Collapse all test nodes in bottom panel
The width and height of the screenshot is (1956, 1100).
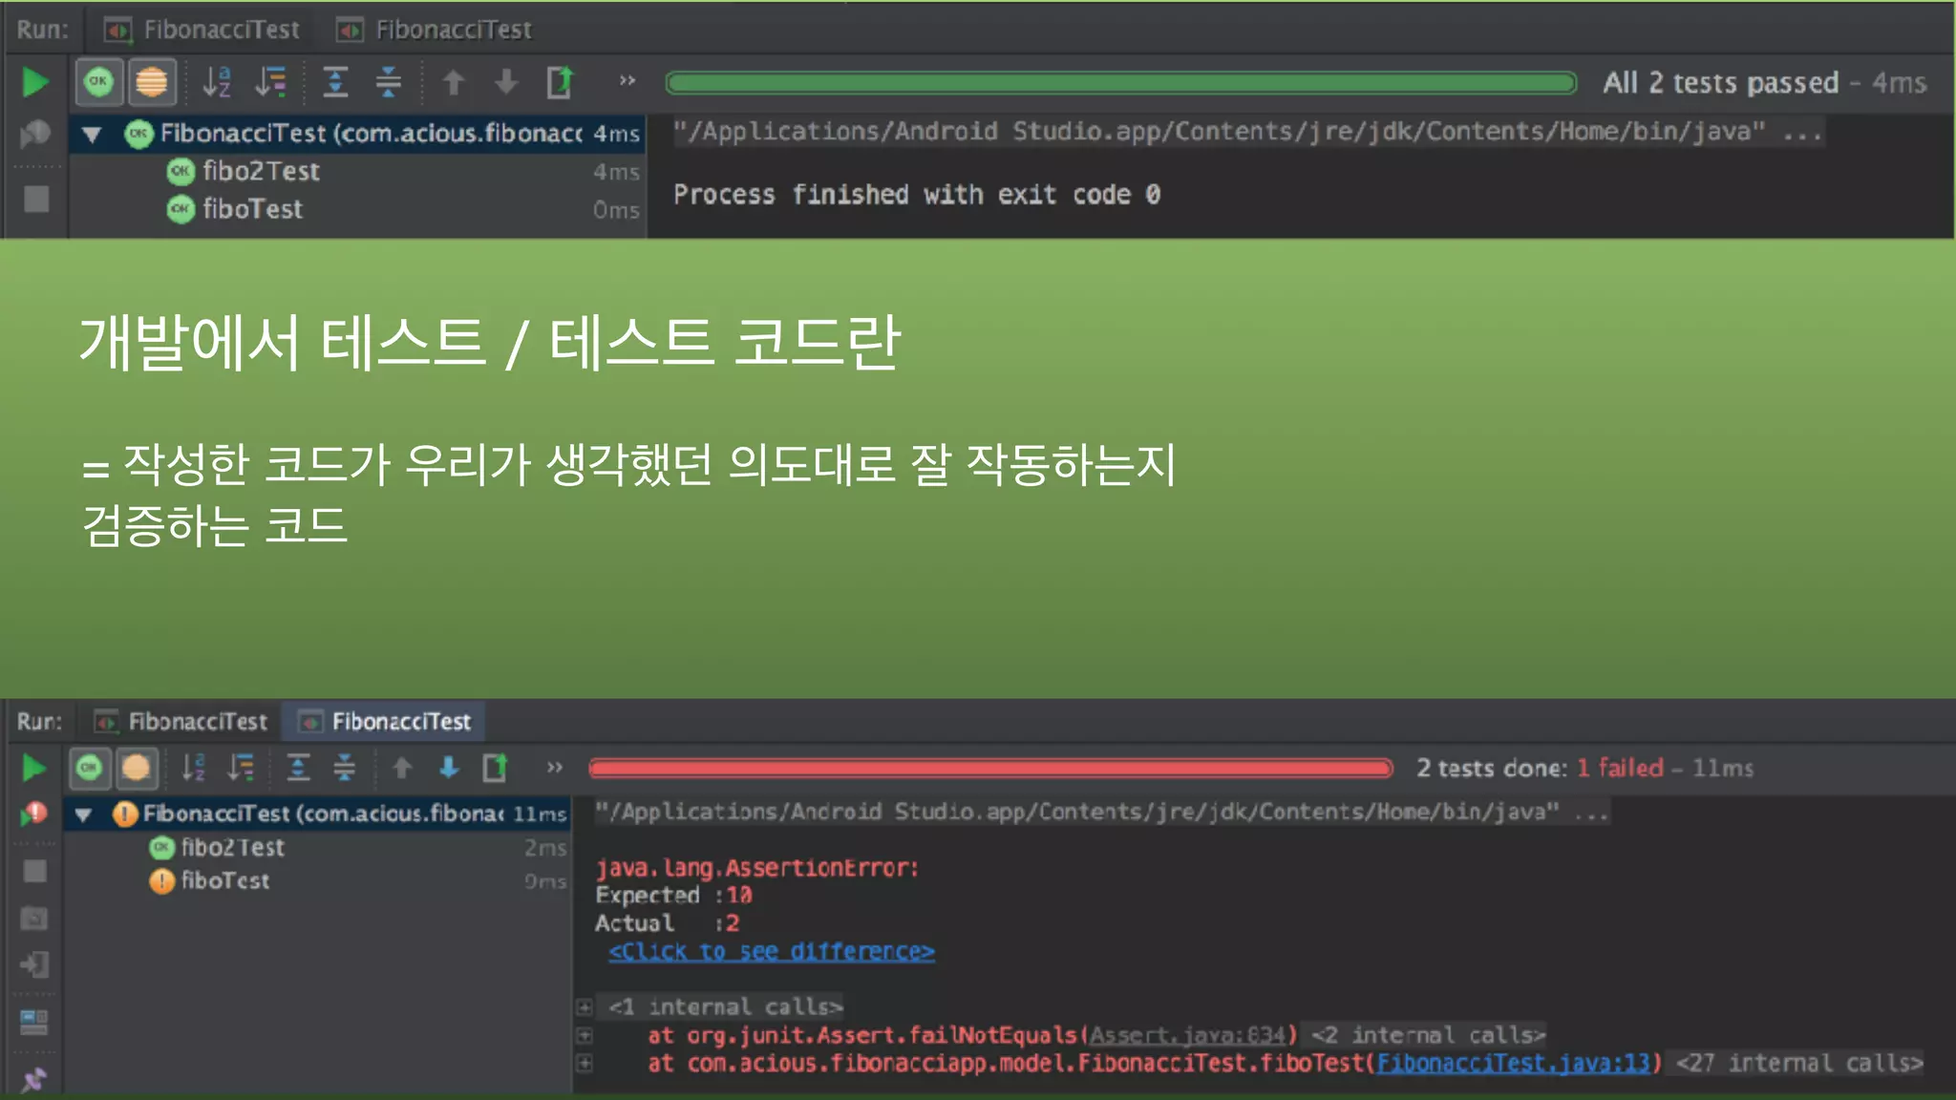(344, 768)
